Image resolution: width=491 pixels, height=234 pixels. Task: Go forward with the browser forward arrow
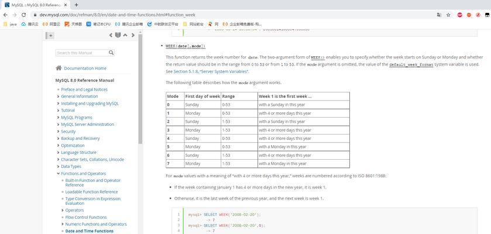tap(15, 15)
